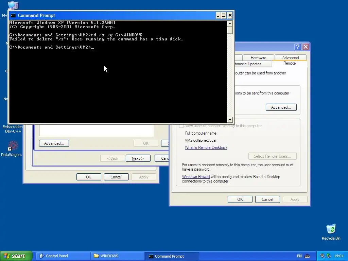The image size is (348, 261).
Task: Click the VM2.collabnet.local computer name
Action: click(x=201, y=140)
